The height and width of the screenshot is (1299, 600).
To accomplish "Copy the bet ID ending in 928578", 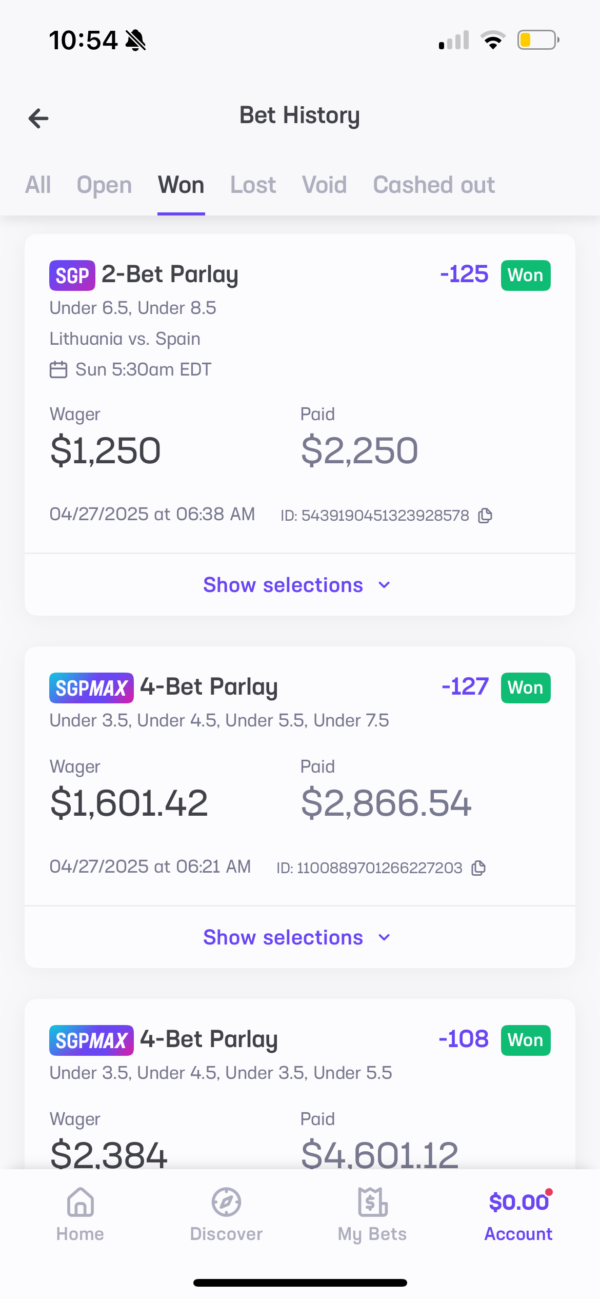I will [485, 516].
